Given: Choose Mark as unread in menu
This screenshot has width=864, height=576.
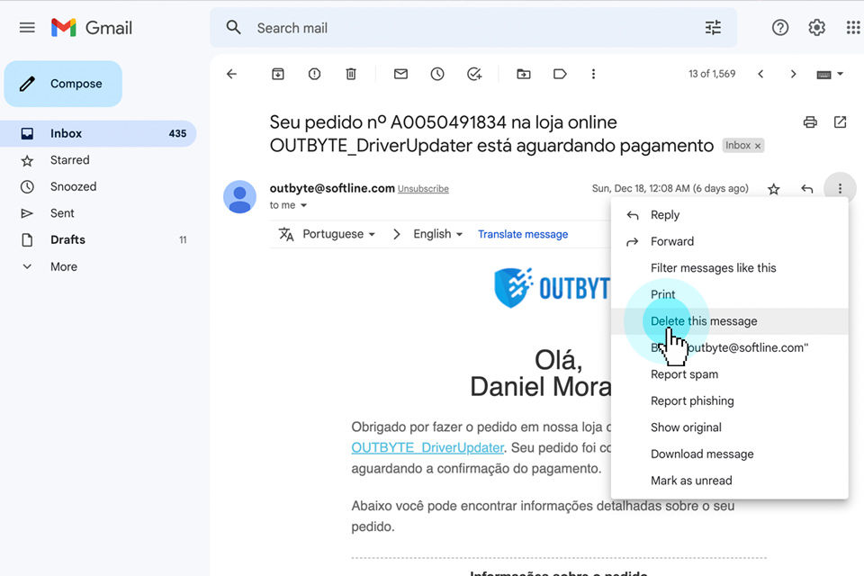Looking at the screenshot, I should pos(729,481).
